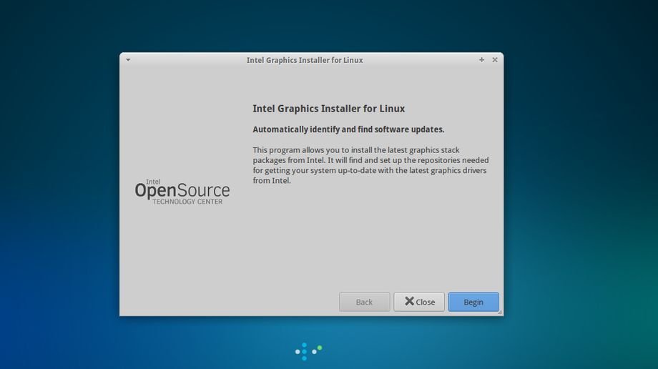The width and height of the screenshot is (658, 369).
Task: Open the window menu arrow in title bar
Action: click(128, 60)
